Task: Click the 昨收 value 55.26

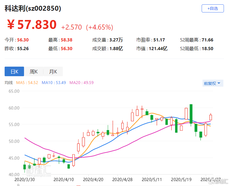Action: 23,48
